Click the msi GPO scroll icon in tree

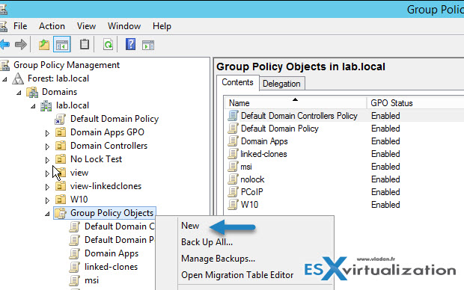(75, 280)
